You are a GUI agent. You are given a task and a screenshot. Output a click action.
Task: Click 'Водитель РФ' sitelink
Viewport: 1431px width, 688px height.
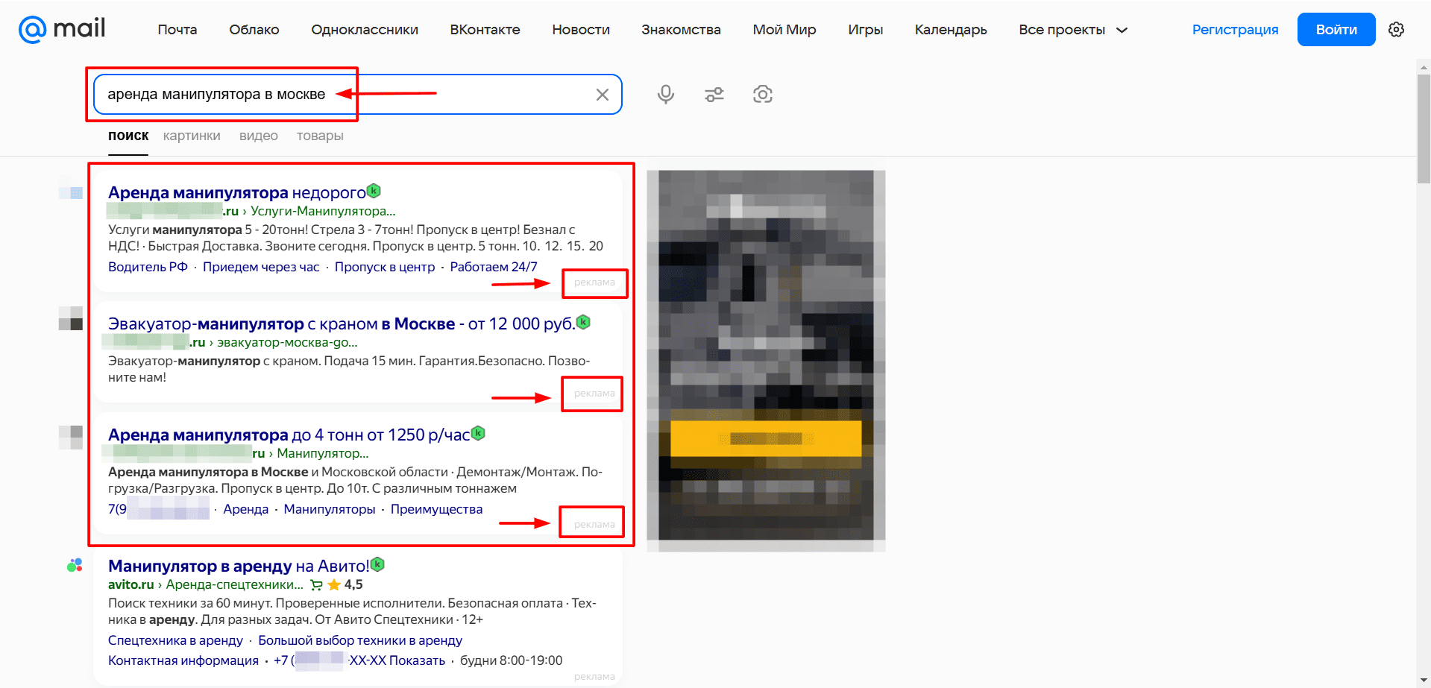tap(148, 267)
